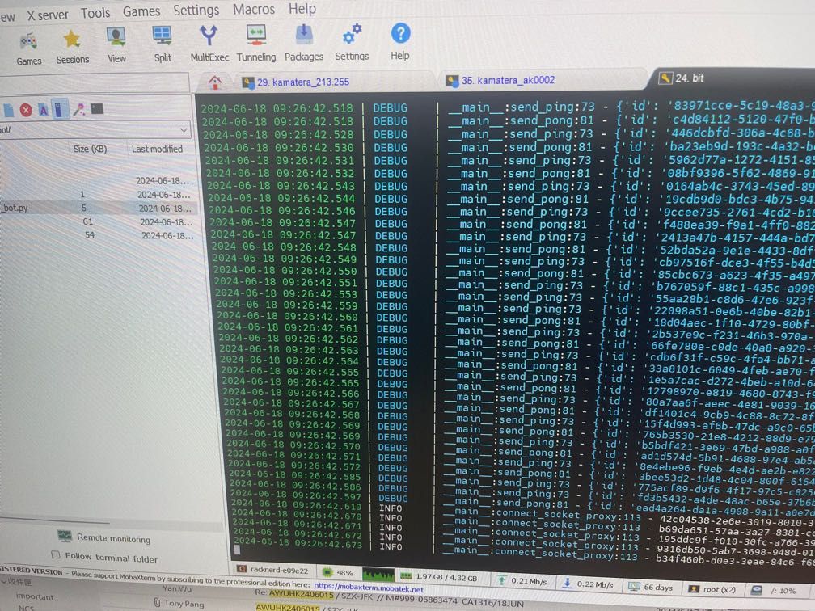Expand the remote path dropdown
The image size is (815, 611).
pyautogui.click(x=184, y=129)
